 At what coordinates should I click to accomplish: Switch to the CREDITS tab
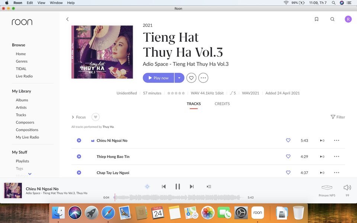(x=222, y=104)
